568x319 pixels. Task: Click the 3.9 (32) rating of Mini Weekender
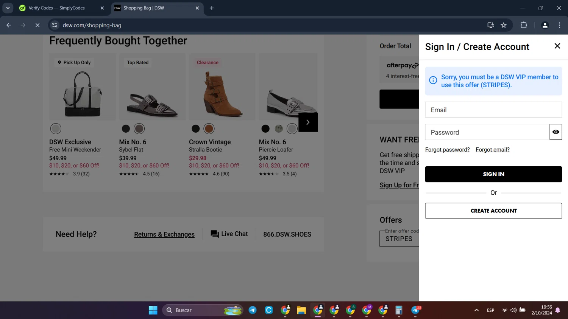click(69, 174)
